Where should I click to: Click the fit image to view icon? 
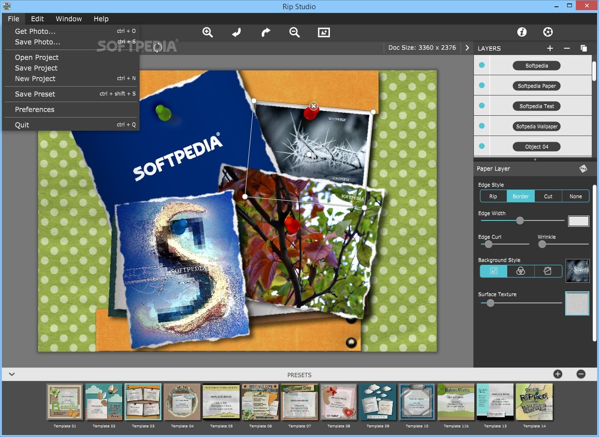(324, 32)
